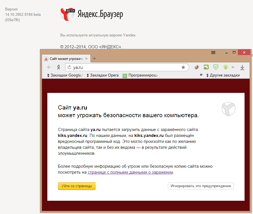Expand the 'Другие закладки' folder
The height and width of the screenshot is (214, 253).
tap(223, 75)
